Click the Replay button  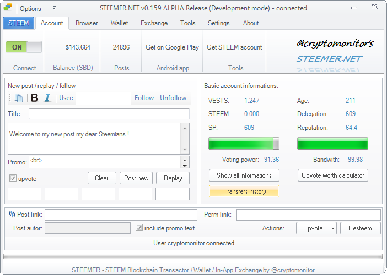tap(173, 178)
